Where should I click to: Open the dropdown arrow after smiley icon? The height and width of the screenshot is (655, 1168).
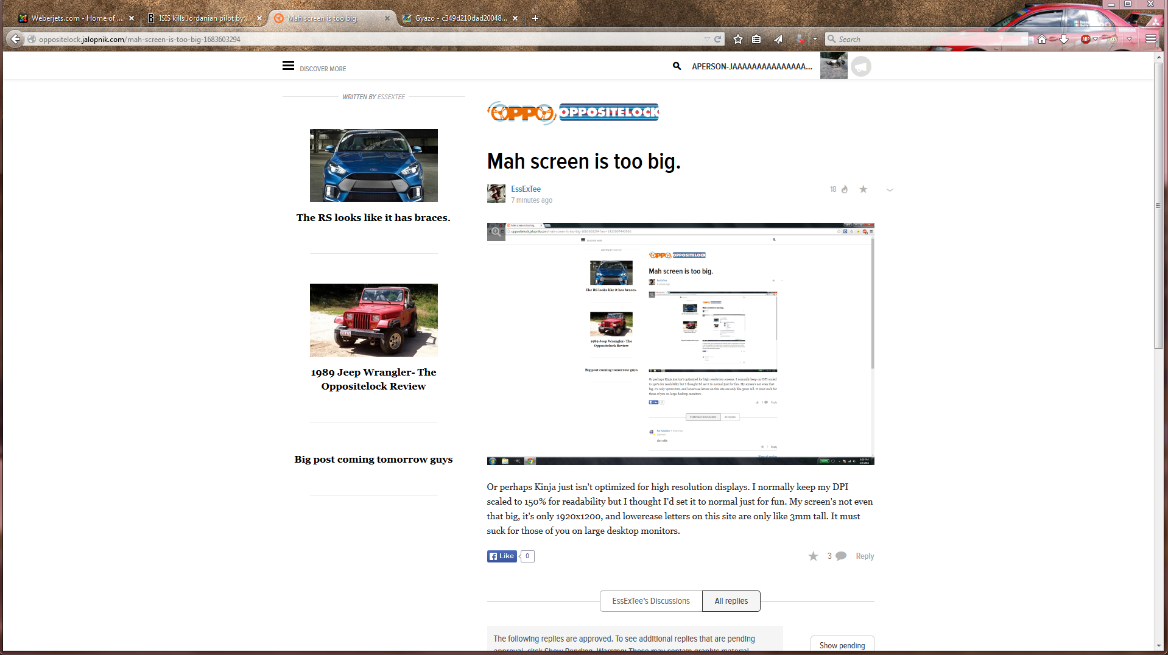(1129, 39)
